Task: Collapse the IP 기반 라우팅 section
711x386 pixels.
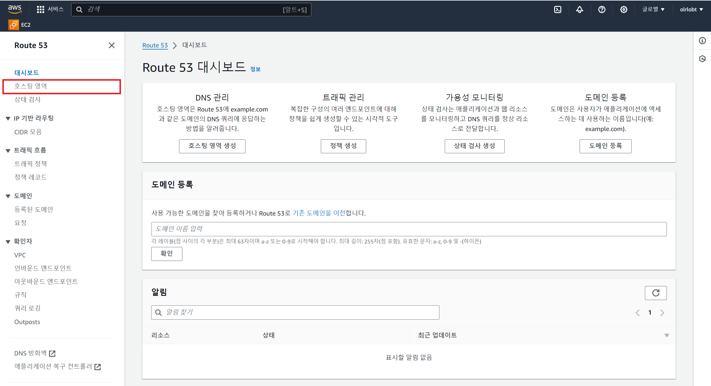Action: point(8,119)
